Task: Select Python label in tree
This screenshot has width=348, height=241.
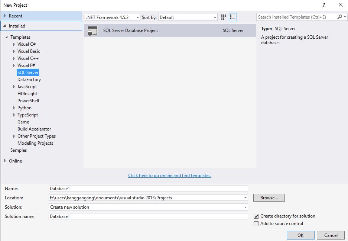Action: coord(25,108)
